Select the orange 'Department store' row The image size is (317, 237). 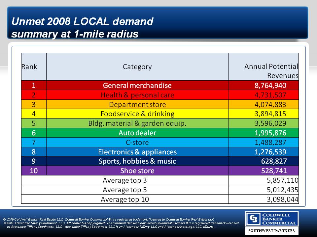pyautogui.click(x=137, y=105)
